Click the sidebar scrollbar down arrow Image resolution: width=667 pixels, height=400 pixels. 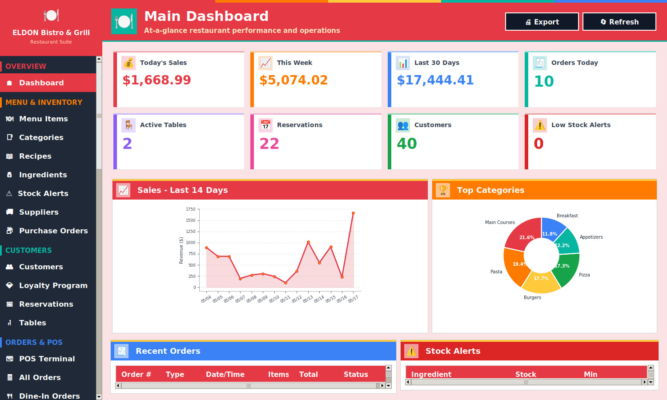click(99, 397)
